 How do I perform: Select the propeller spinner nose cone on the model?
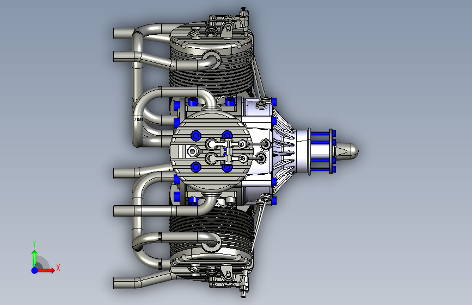click(x=347, y=151)
